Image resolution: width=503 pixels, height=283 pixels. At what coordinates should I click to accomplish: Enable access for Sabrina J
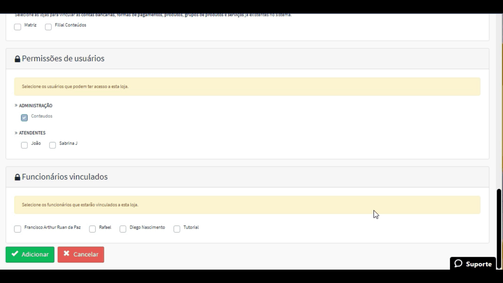click(52, 145)
